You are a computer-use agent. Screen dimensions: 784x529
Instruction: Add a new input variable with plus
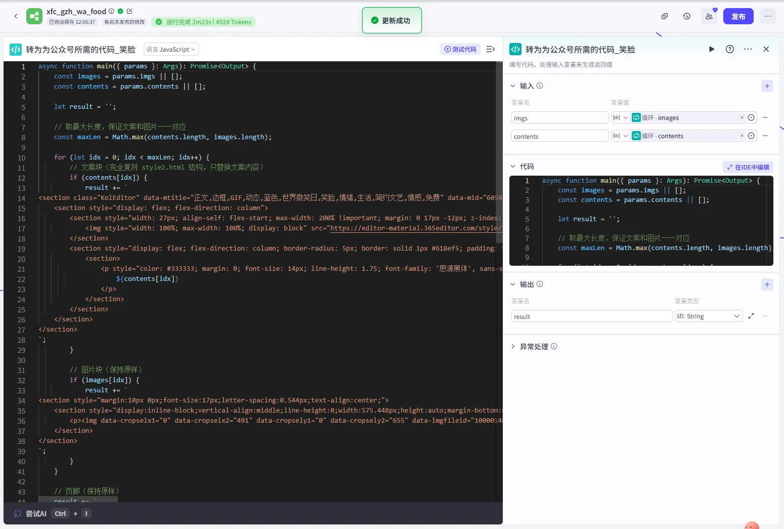pyautogui.click(x=767, y=86)
